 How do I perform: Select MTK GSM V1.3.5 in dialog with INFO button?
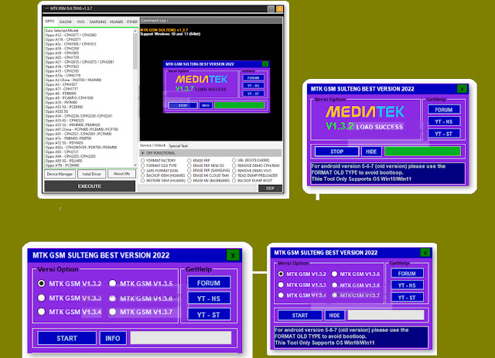tap(141, 284)
